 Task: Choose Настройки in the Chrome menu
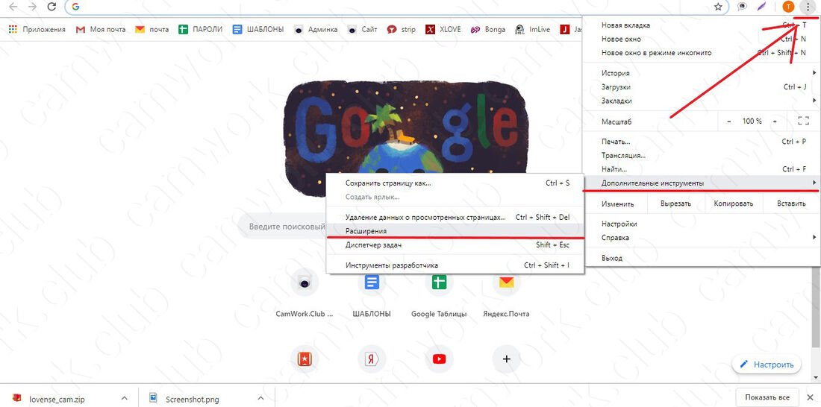tap(619, 224)
